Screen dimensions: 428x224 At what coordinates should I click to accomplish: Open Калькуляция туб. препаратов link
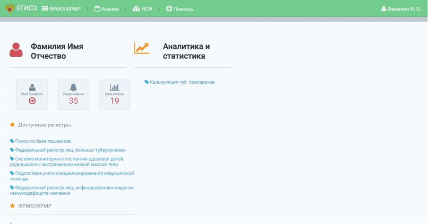182,82
